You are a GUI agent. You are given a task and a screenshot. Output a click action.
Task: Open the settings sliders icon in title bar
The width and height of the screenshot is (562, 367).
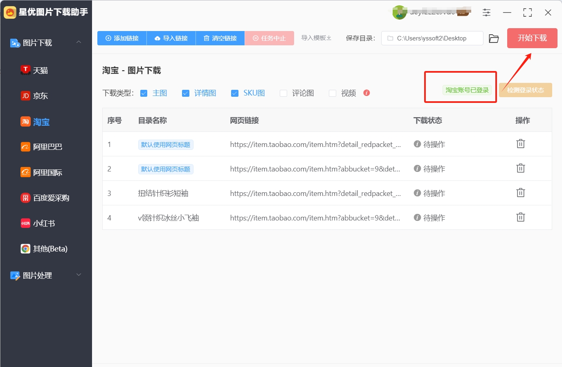(x=486, y=13)
